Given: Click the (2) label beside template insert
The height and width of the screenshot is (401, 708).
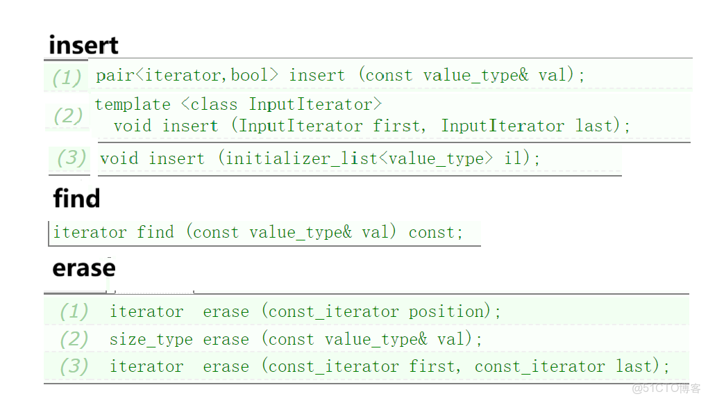Looking at the screenshot, I should pyautogui.click(x=67, y=115).
